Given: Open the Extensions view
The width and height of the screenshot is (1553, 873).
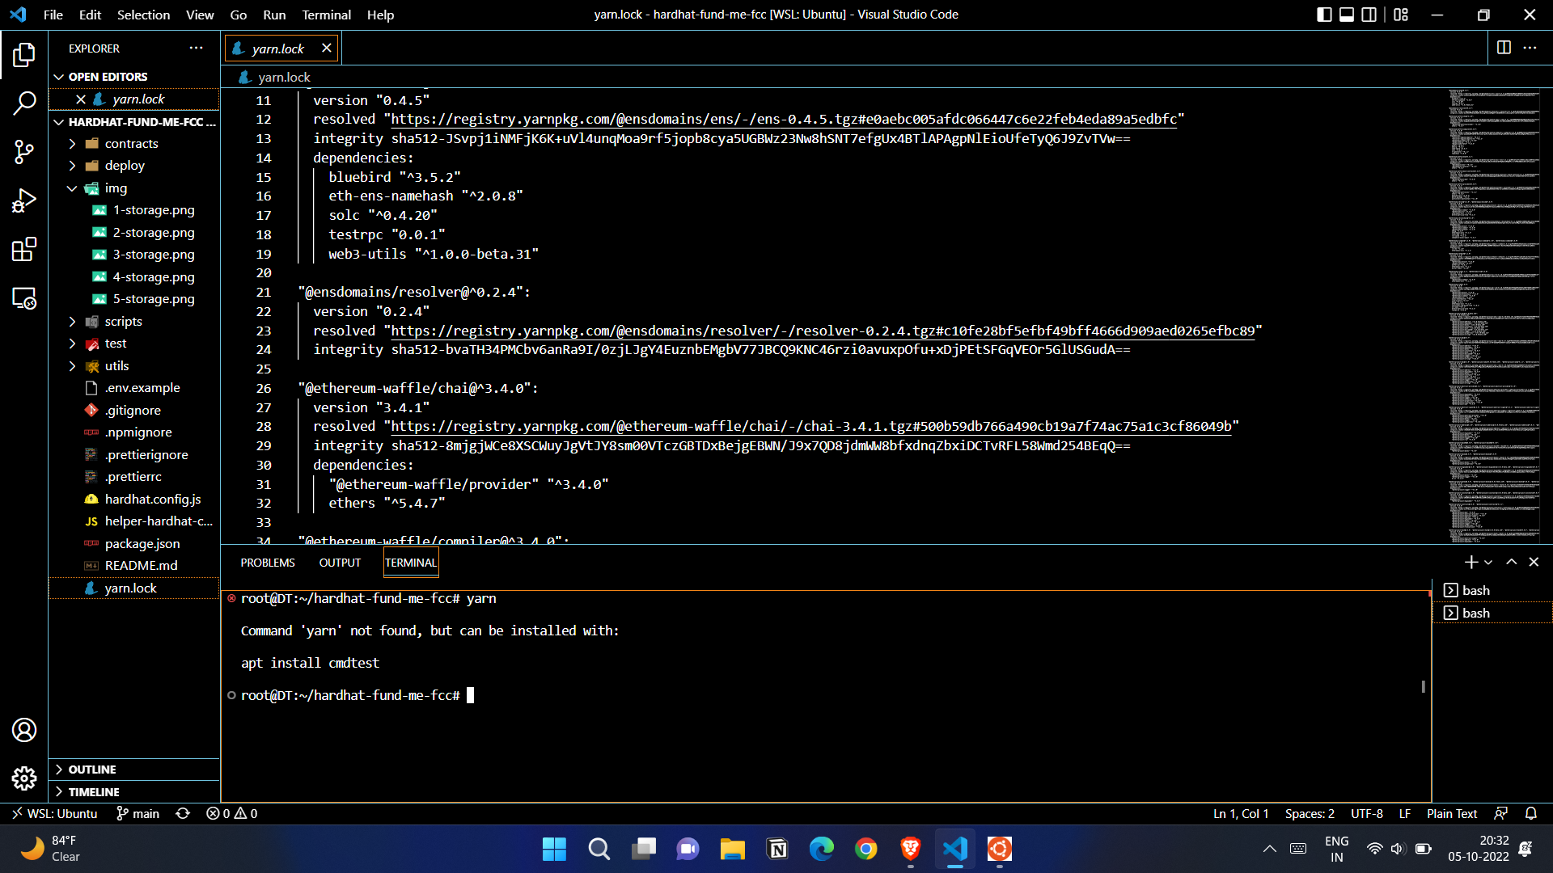Looking at the screenshot, I should pyautogui.click(x=24, y=249).
